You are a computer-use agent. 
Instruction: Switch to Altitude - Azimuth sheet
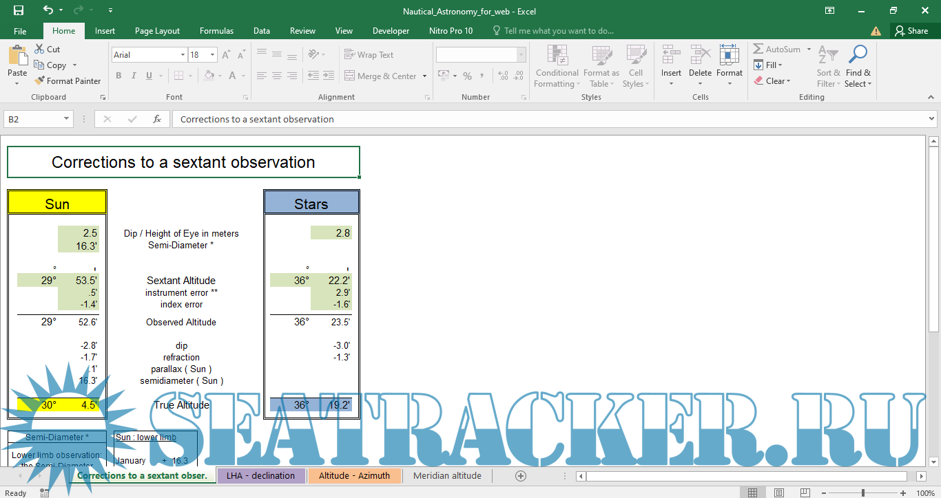(x=354, y=476)
